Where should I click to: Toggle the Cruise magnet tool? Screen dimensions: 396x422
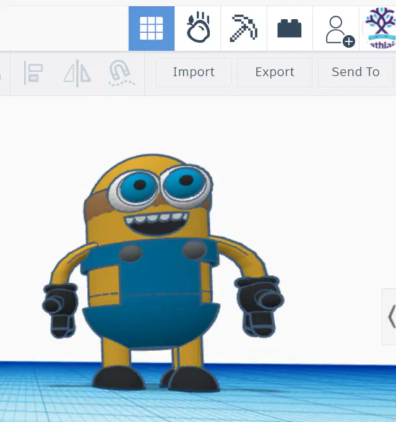pyautogui.click(x=121, y=72)
